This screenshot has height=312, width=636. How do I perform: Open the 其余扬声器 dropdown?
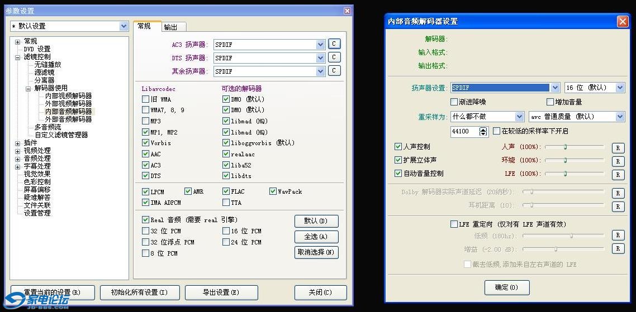pyautogui.click(x=320, y=71)
